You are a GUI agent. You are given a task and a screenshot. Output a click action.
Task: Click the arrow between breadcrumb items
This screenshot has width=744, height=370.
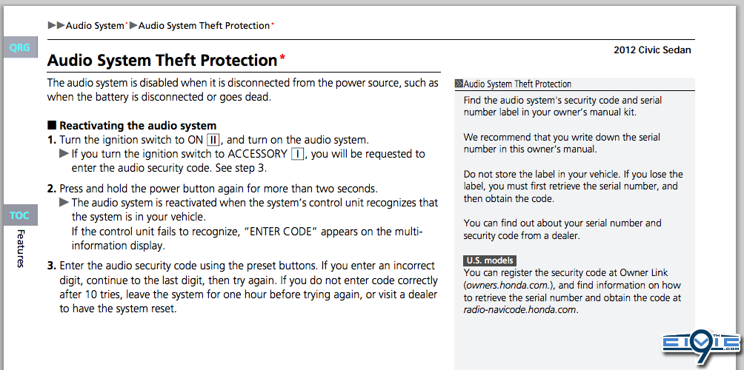[133, 26]
